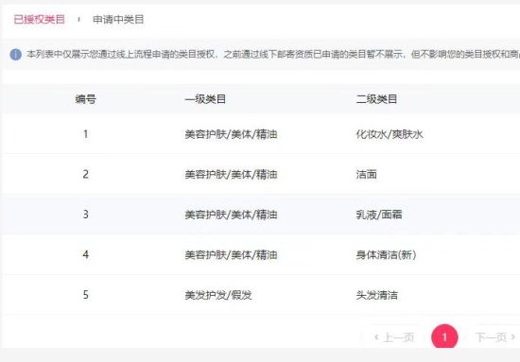
Task: Click the blue info icon in notice
Action: (15, 55)
